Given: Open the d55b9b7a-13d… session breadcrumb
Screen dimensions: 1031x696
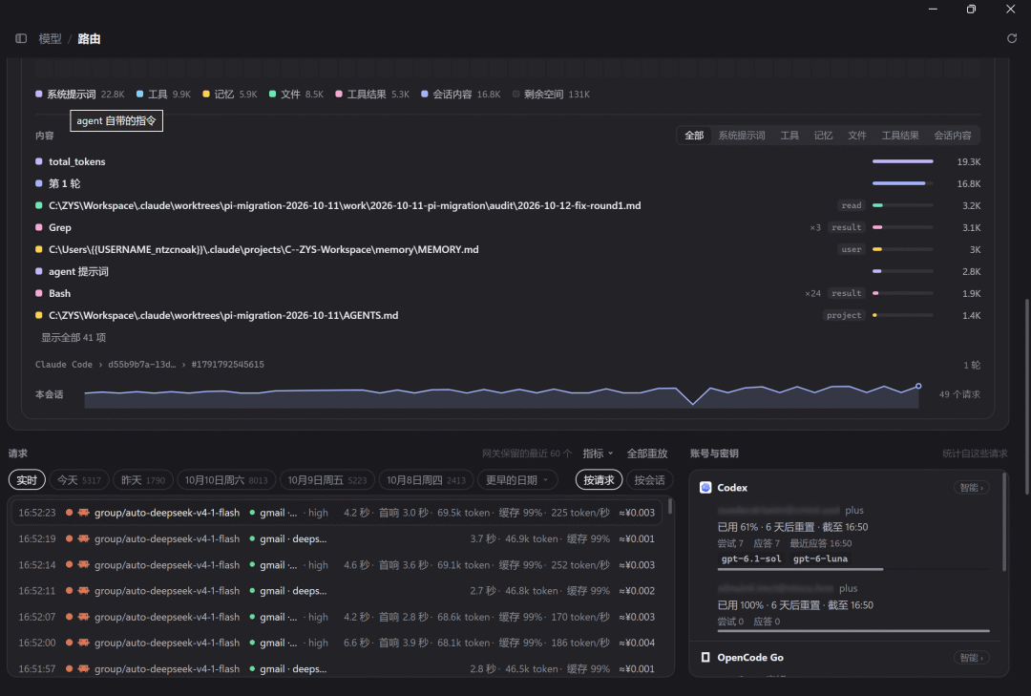Looking at the screenshot, I should click(142, 365).
